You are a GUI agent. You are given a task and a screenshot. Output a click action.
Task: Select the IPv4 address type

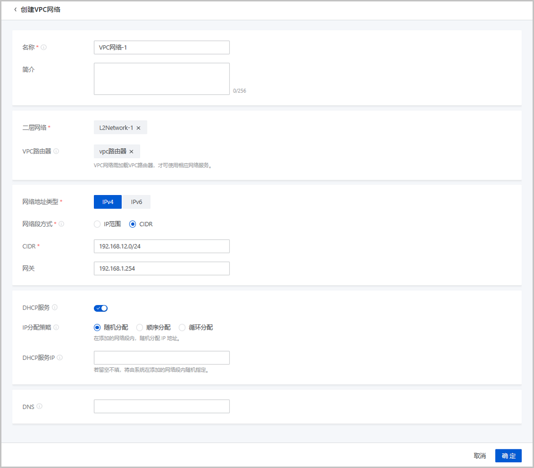(x=108, y=202)
